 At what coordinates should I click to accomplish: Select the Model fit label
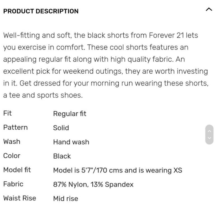coord(17,170)
